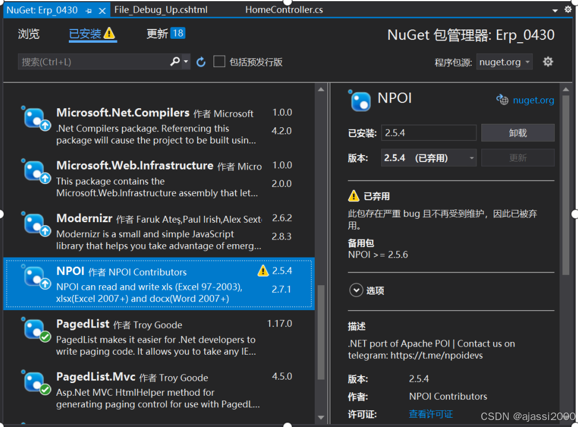Viewport: 578px width, 427px height.
Task: Open the view license link
Action: coord(430,414)
